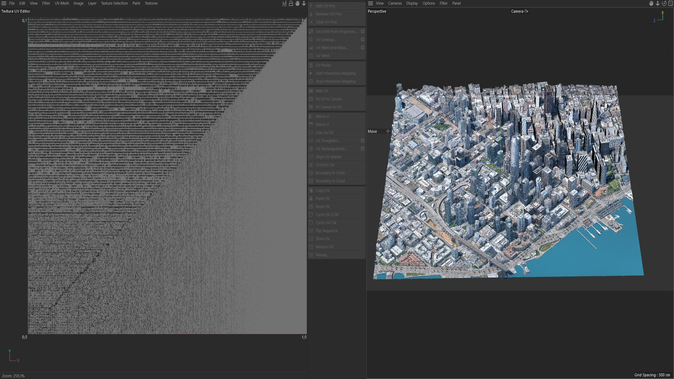The width and height of the screenshot is (674, 379).
Task: Open UV Weld and Relax settings gear
Action: (363, 48)
